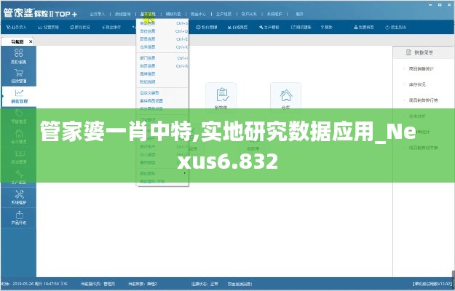Image resolution: width=455 pixels, height=291 pixels.
Task: Open the 服务 menu
Action: click(x=299, y=14)
